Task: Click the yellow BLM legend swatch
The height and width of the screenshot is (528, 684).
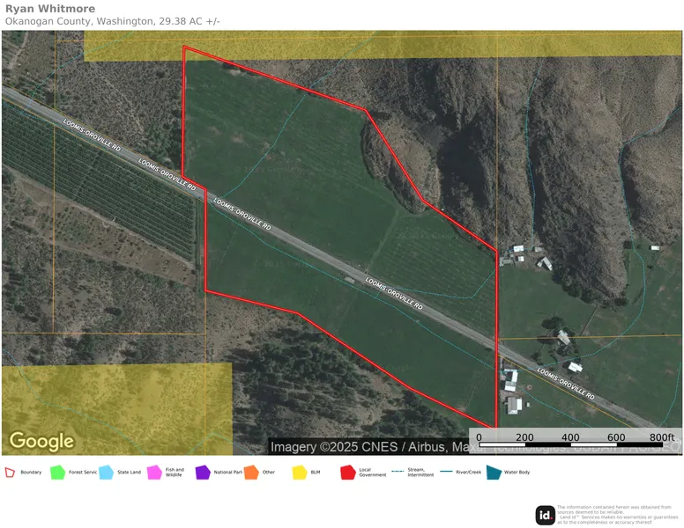Action: [x=299, y=473]
